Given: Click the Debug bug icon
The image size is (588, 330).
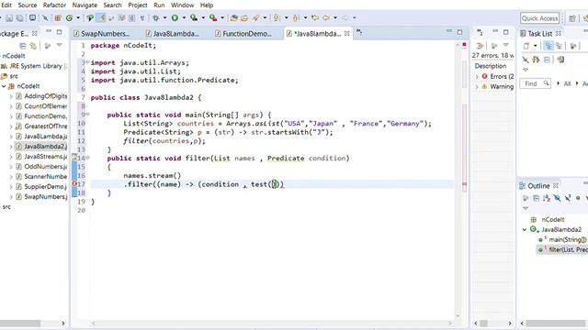Looking at the screenshot, I should point(155,17).
